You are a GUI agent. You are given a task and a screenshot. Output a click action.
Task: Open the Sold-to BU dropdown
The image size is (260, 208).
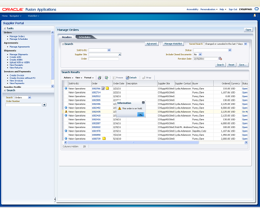[x=109, y=50]
